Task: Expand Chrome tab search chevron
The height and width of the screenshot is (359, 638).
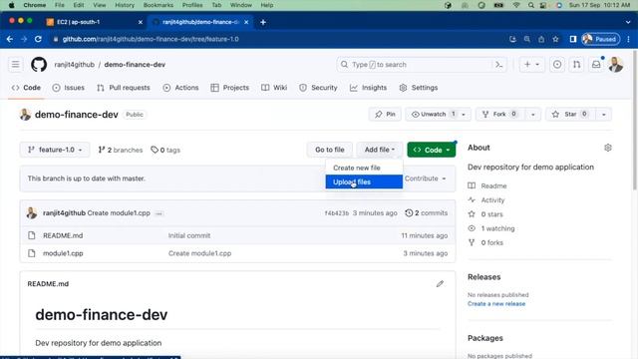Action: (628, 22)
